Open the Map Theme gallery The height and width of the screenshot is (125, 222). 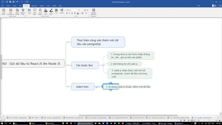click(x=4, y=11)
